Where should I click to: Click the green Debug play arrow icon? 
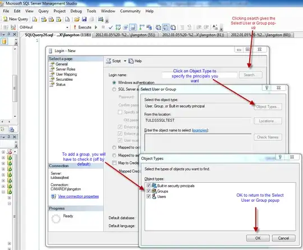(x=96, y=27)
